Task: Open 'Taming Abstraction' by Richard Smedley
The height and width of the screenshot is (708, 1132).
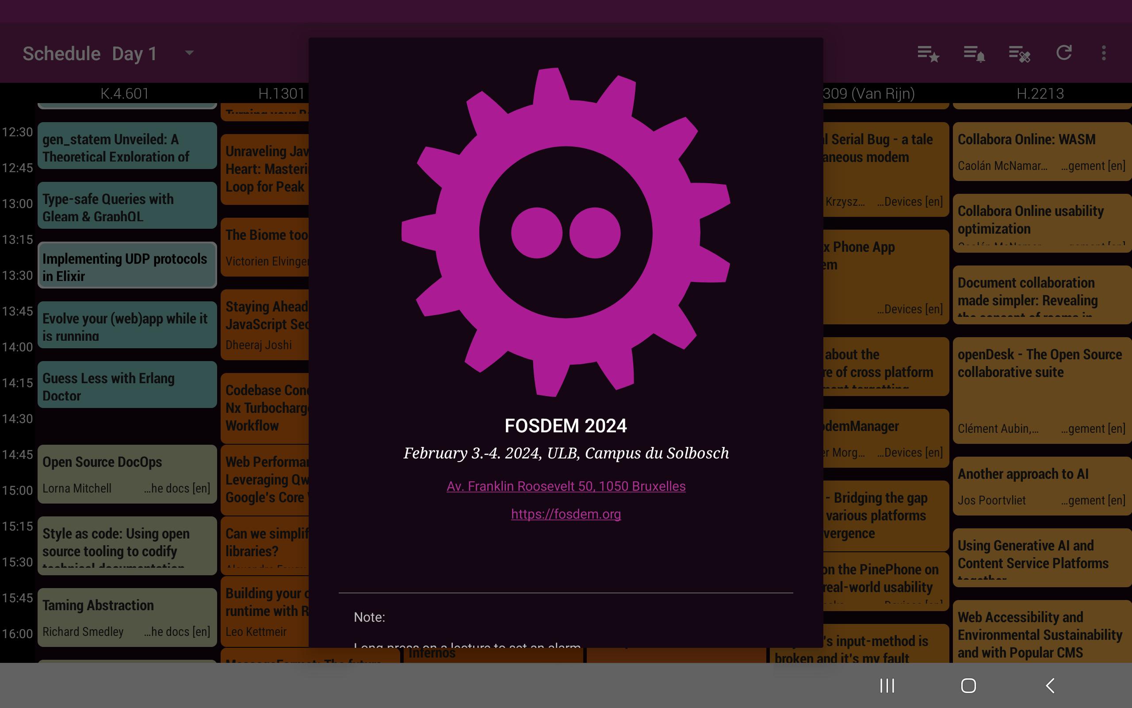Action: click(127, 617)
